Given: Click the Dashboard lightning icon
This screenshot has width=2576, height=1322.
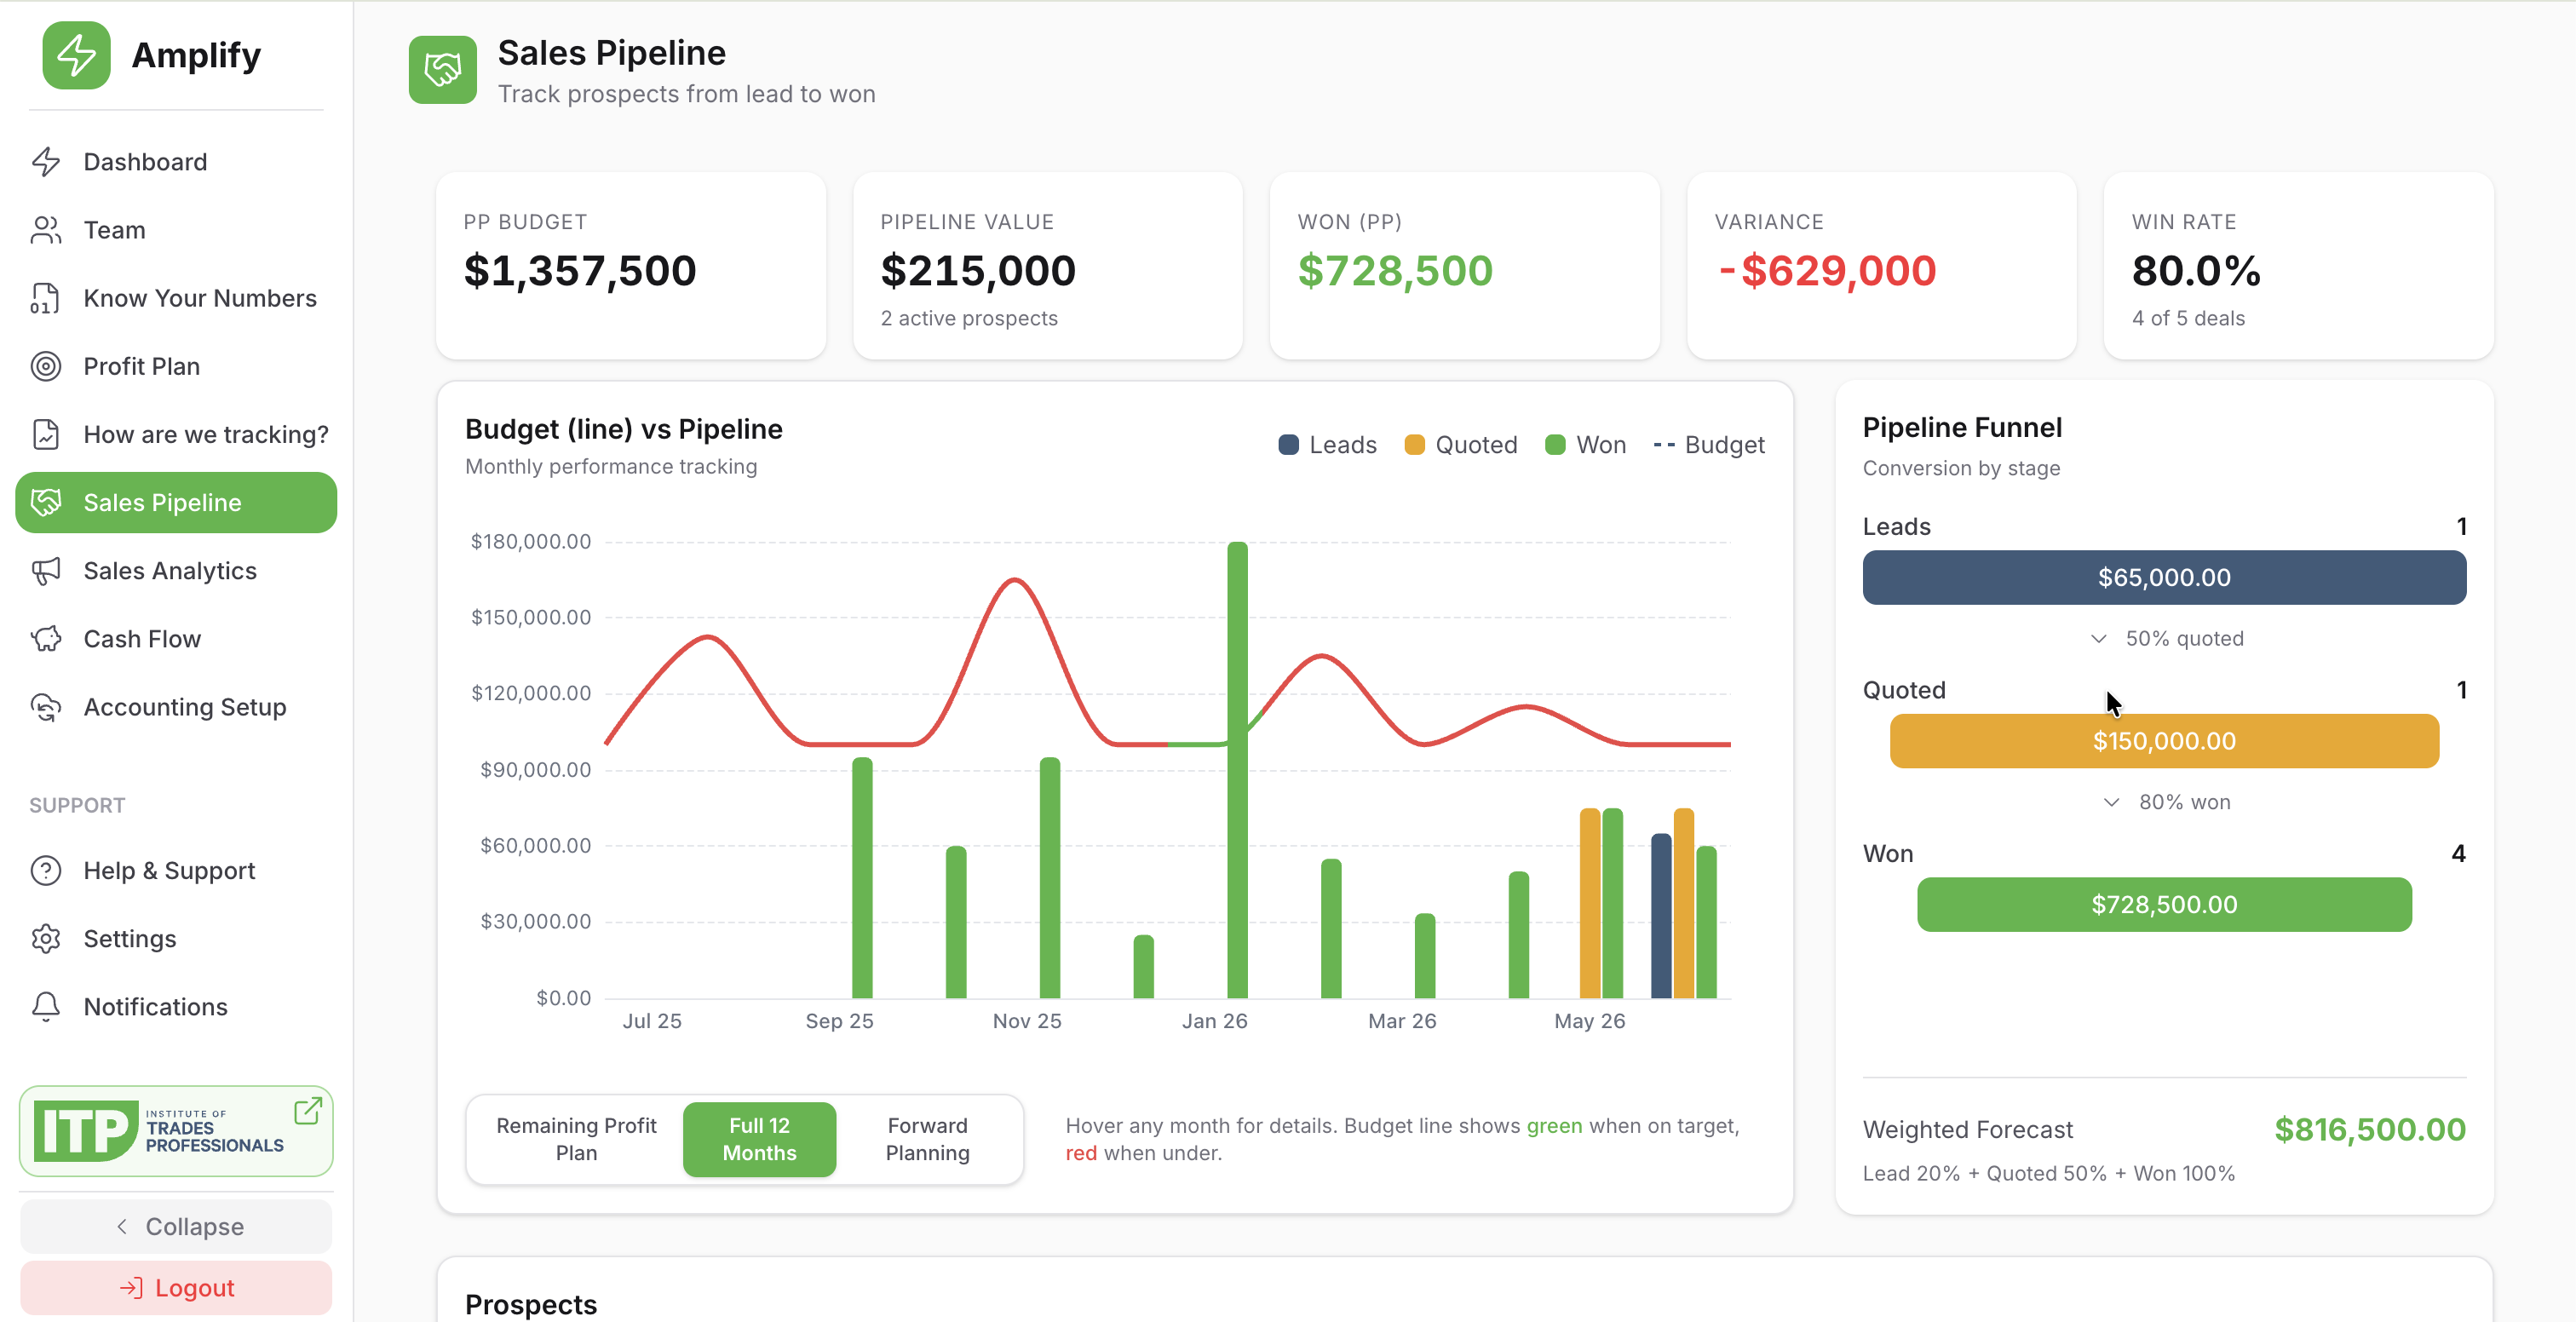Looking at the screenshot, I should (46, 162).
